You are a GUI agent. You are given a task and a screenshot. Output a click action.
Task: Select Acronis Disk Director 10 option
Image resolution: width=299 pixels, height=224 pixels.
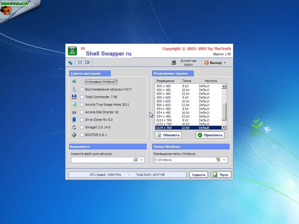pos(82,112)
